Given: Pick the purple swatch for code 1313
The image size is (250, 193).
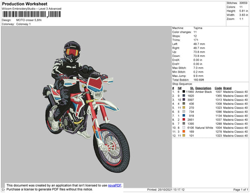Looking at the screenshot, I should point(184,99).
